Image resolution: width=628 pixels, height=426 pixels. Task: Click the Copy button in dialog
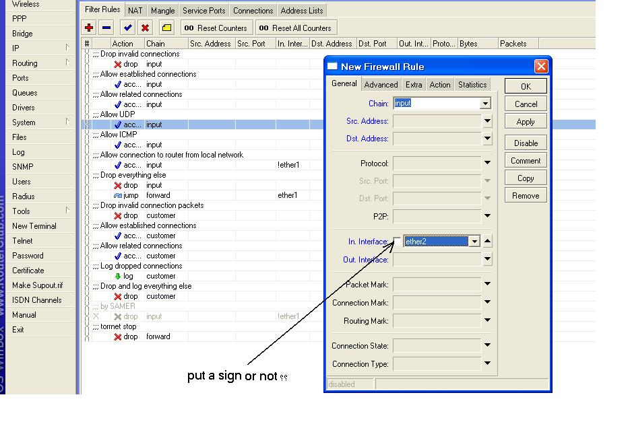[526, 178]
